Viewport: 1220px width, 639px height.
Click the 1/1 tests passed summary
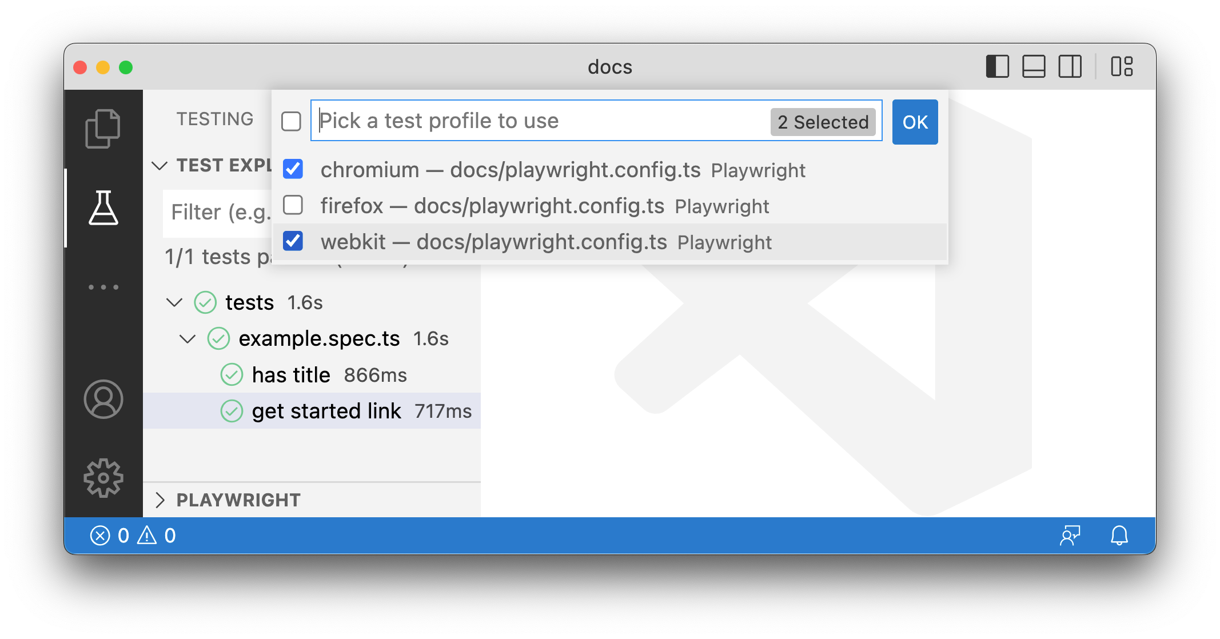click(218, 257)
